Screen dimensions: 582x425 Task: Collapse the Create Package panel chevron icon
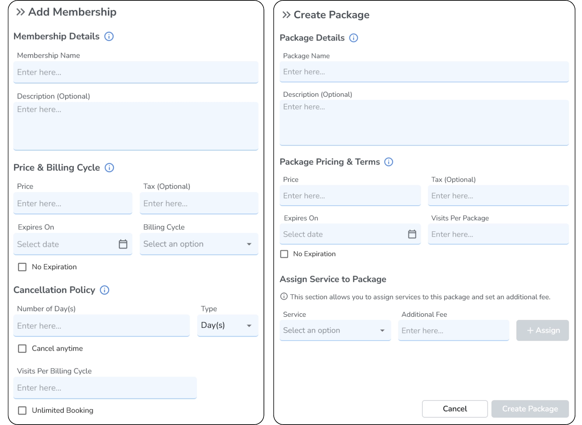[x=286, y=15]
